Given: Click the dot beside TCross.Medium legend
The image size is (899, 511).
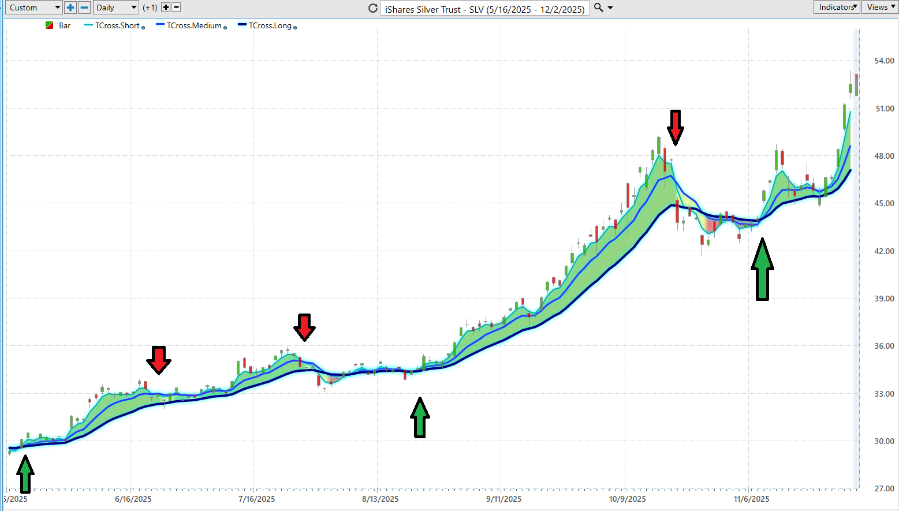Looking at the screenshot, I should click(x=225, y=27).
